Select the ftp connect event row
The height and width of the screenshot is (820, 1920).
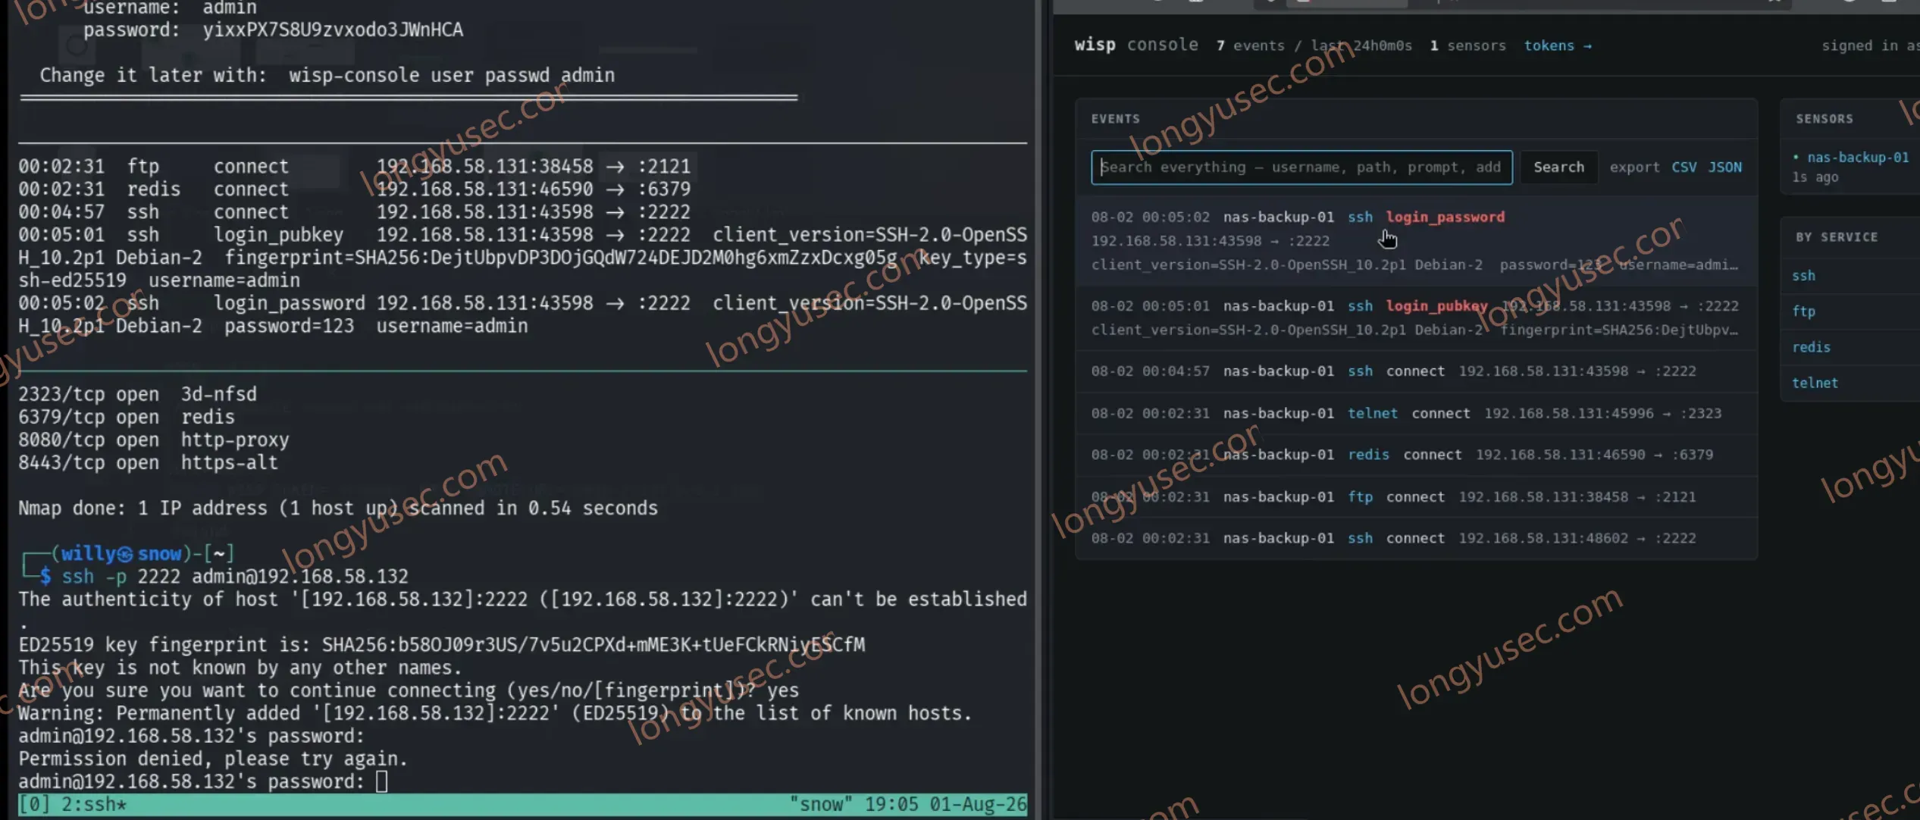(1416, 497)
